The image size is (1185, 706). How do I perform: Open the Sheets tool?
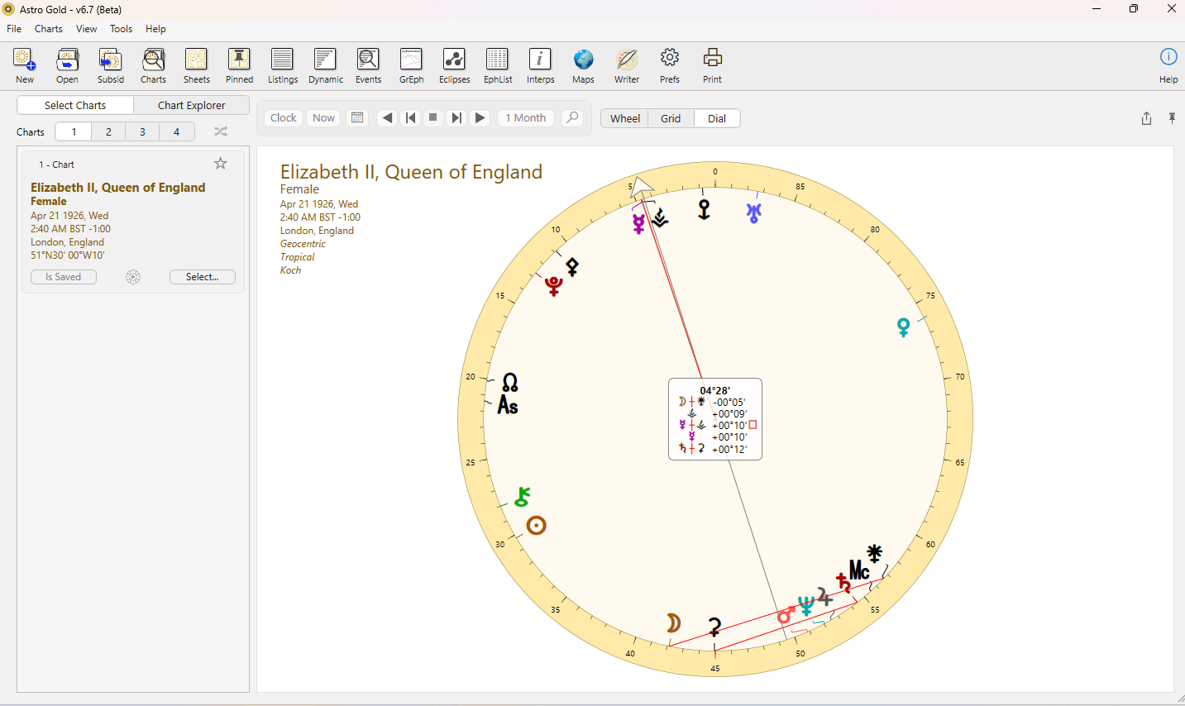coord(196,65)
